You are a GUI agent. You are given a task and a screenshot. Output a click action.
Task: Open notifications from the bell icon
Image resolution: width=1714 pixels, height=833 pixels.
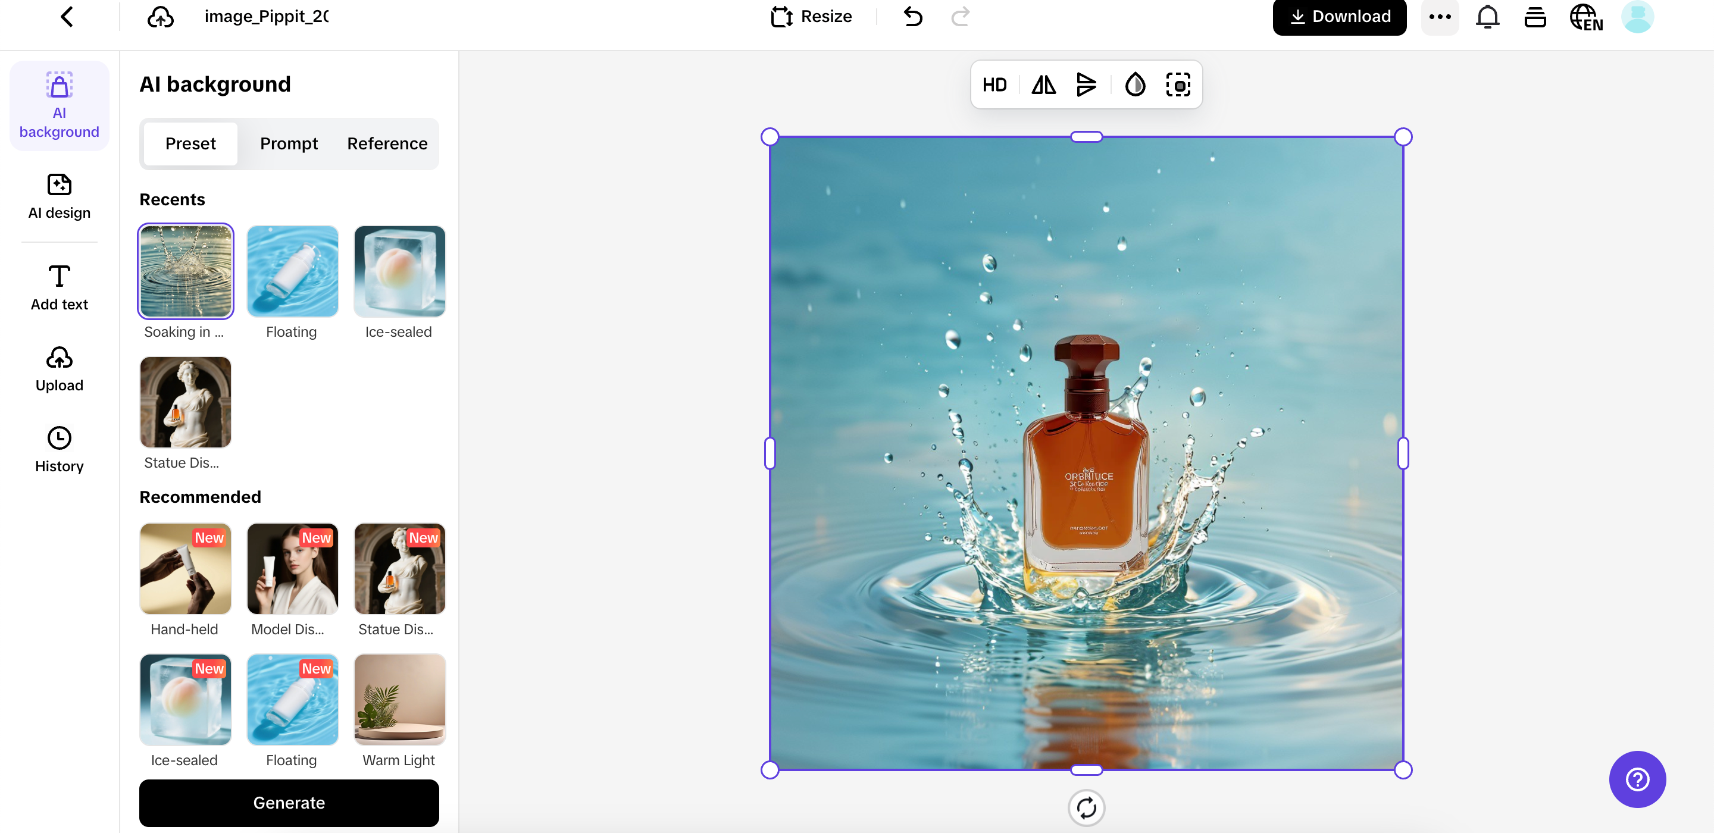click(1487, 17)
